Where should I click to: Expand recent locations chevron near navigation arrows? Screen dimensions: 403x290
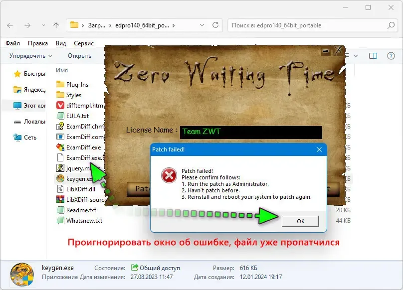(43, 25)
